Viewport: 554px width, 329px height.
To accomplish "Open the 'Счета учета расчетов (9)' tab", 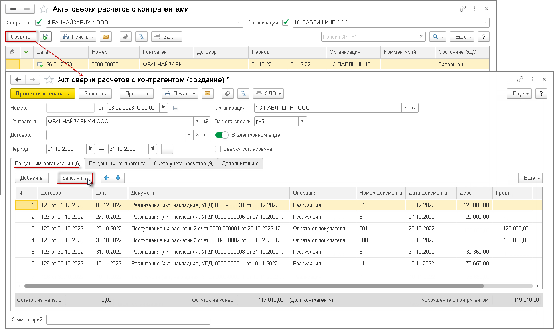I will [x=184, y=164].
